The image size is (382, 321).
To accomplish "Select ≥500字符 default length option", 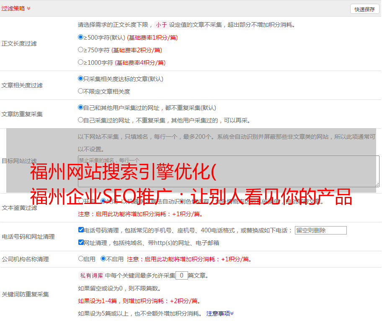I will click(80, 37).
